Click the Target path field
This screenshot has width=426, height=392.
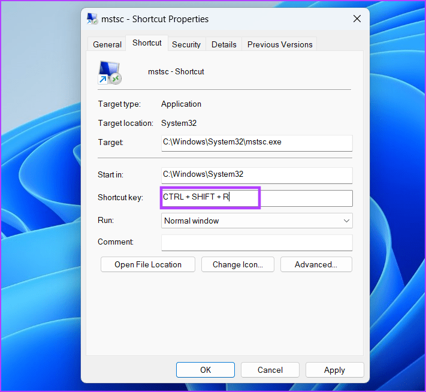tap(257, 143)
